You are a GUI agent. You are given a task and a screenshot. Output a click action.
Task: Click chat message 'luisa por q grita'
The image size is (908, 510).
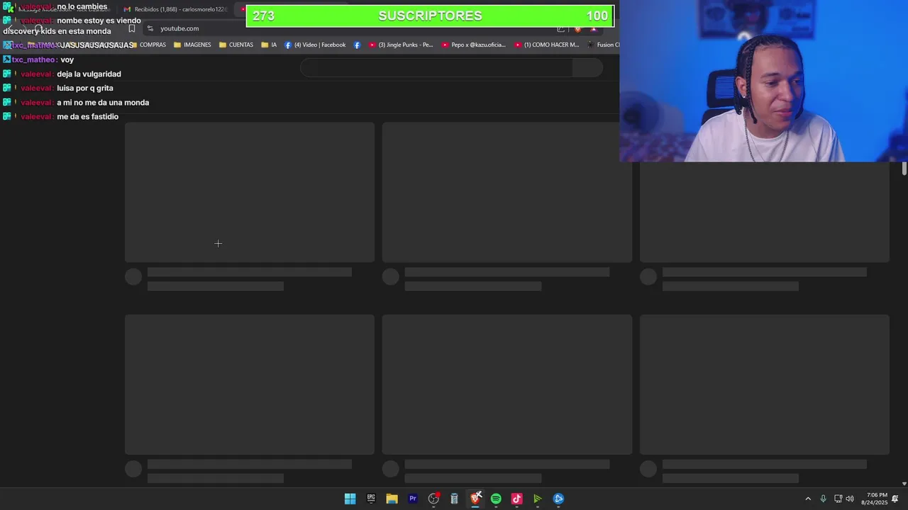(x=85, y=88)
